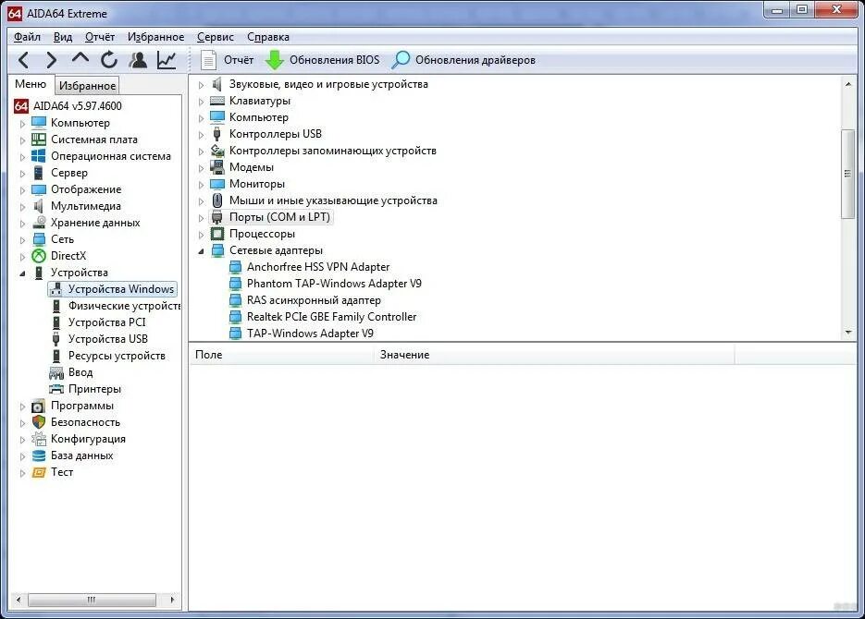Click Обновления драйверов toolbar label

coord(475,60)
